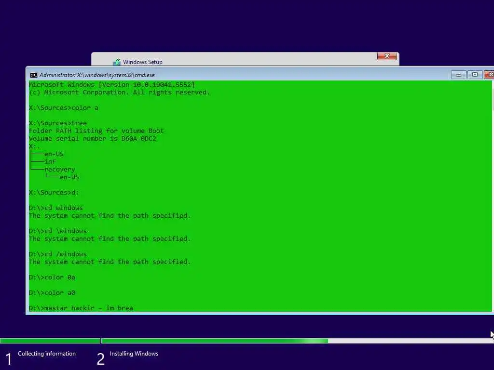Click 'Folder PATH listing for volume Boot'

click(96, 131)
